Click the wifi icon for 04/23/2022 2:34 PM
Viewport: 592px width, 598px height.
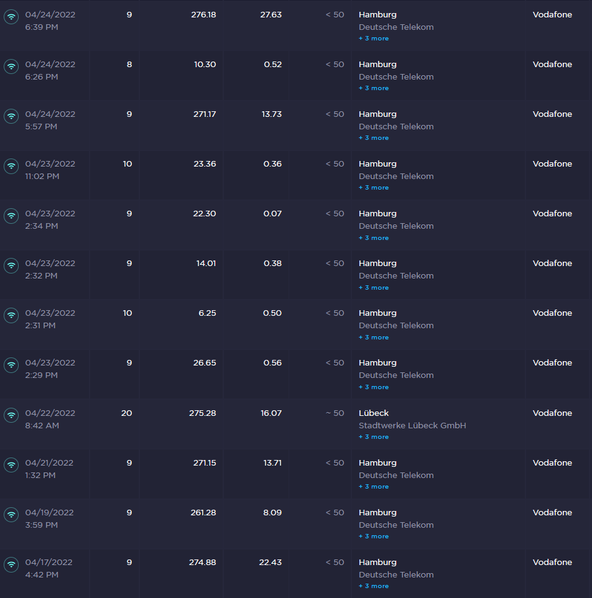pyautogui.click(x=11, y=216)
